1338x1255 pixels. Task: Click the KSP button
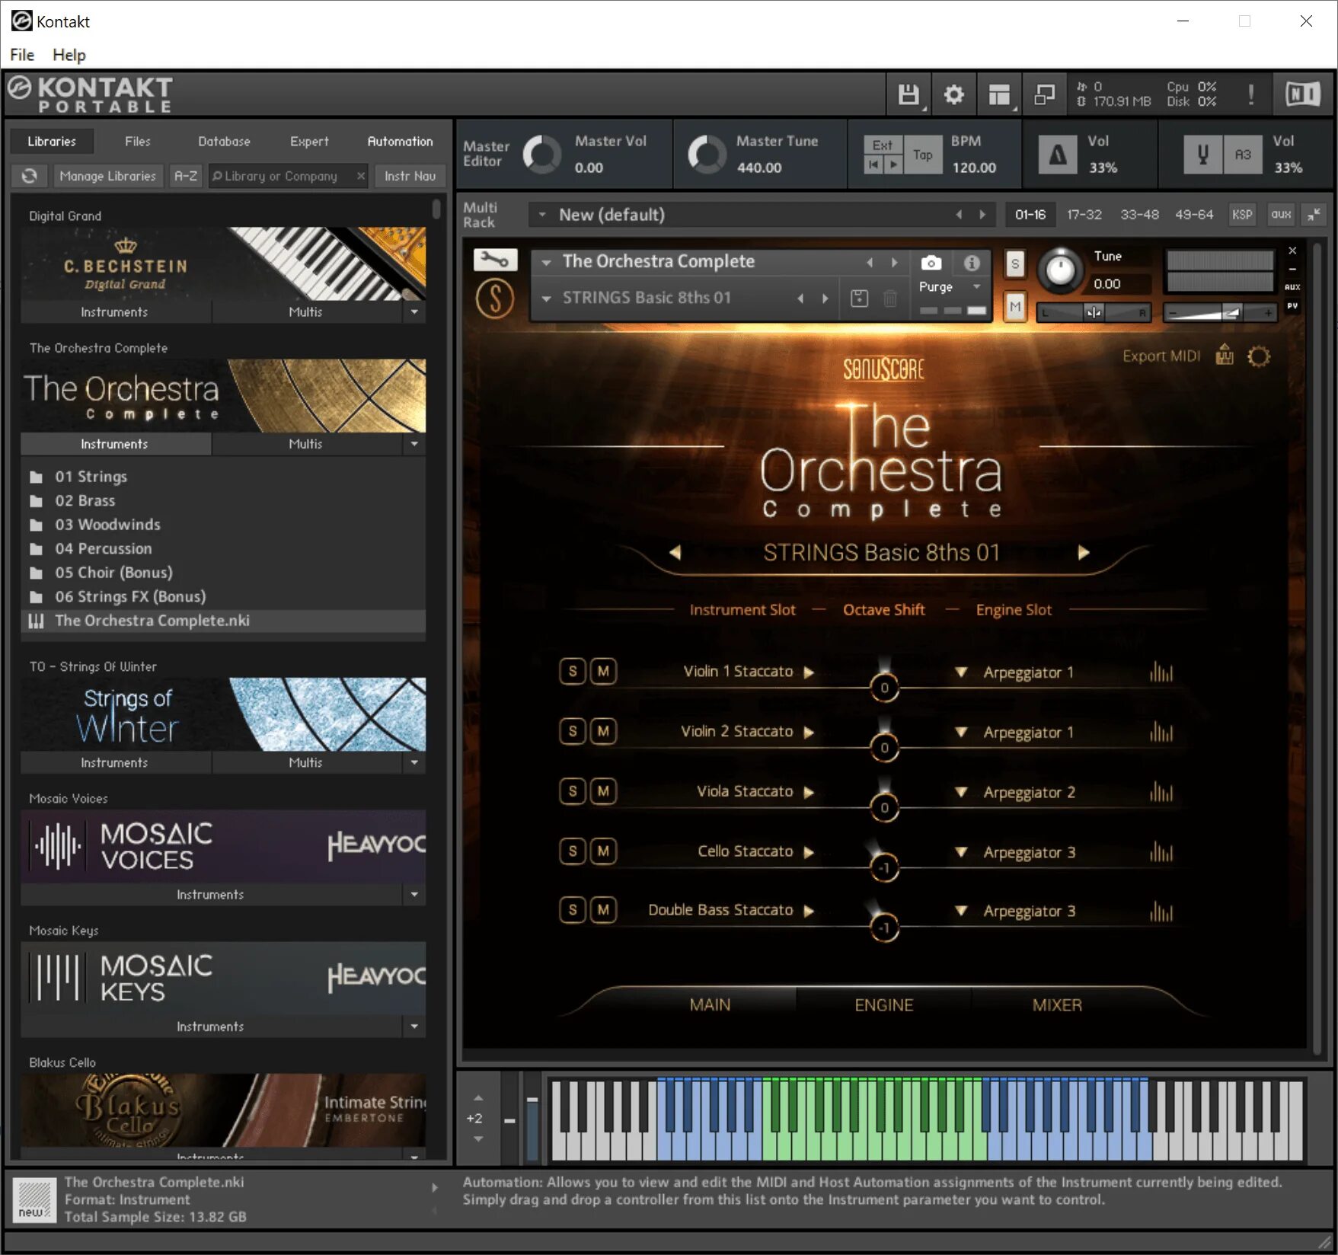tap(1242, 215)
